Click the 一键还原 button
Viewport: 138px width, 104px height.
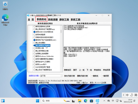pos(105,76)
